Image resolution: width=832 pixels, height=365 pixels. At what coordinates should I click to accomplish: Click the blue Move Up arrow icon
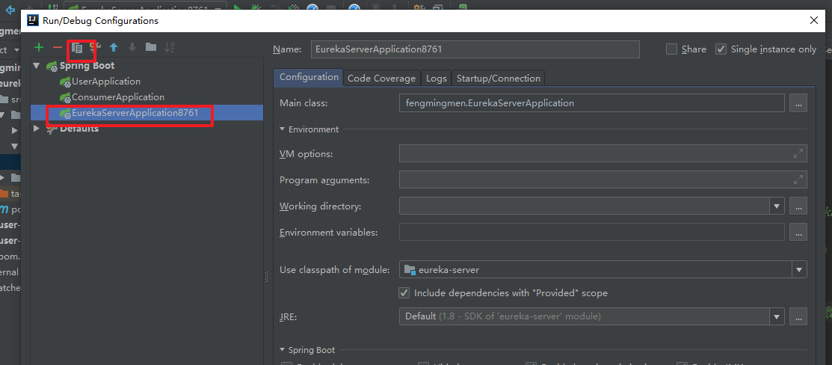(x=114, y=47)
